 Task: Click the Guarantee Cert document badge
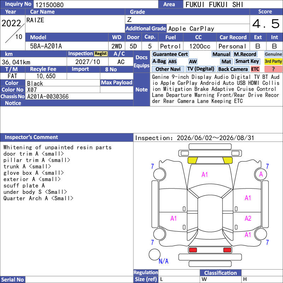pos(170,54)
